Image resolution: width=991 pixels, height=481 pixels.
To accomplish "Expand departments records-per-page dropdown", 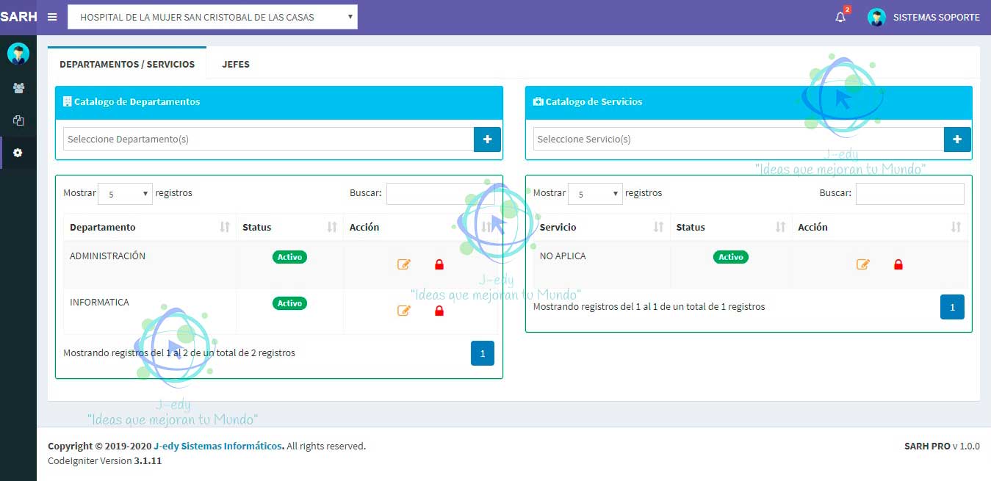I will point(125,194).
